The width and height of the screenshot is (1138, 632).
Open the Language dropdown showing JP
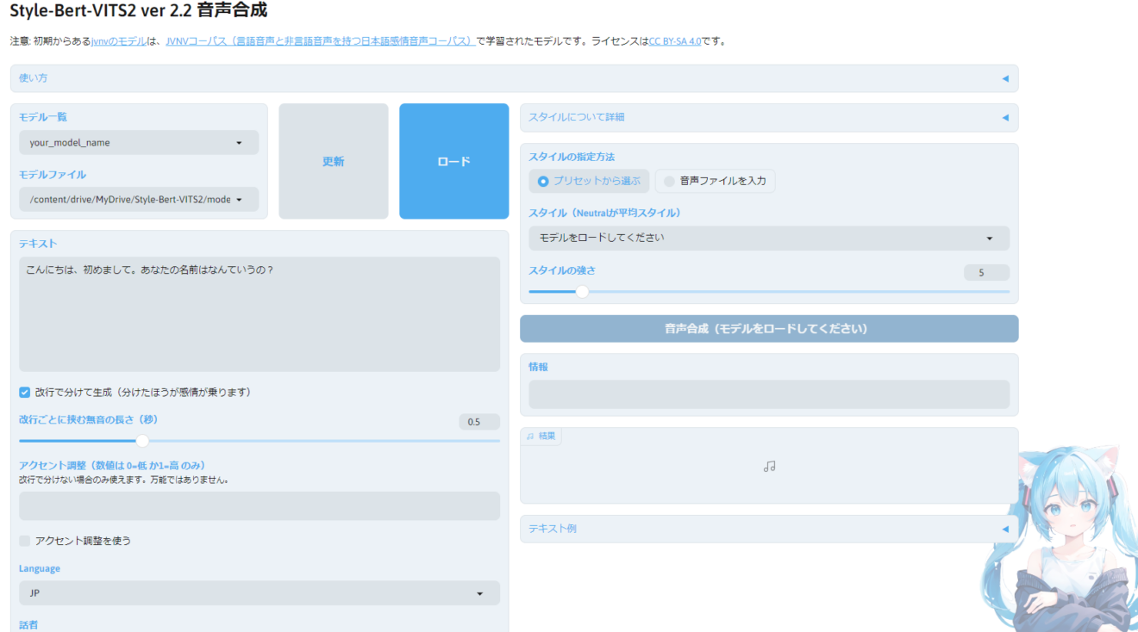[259, 592]
